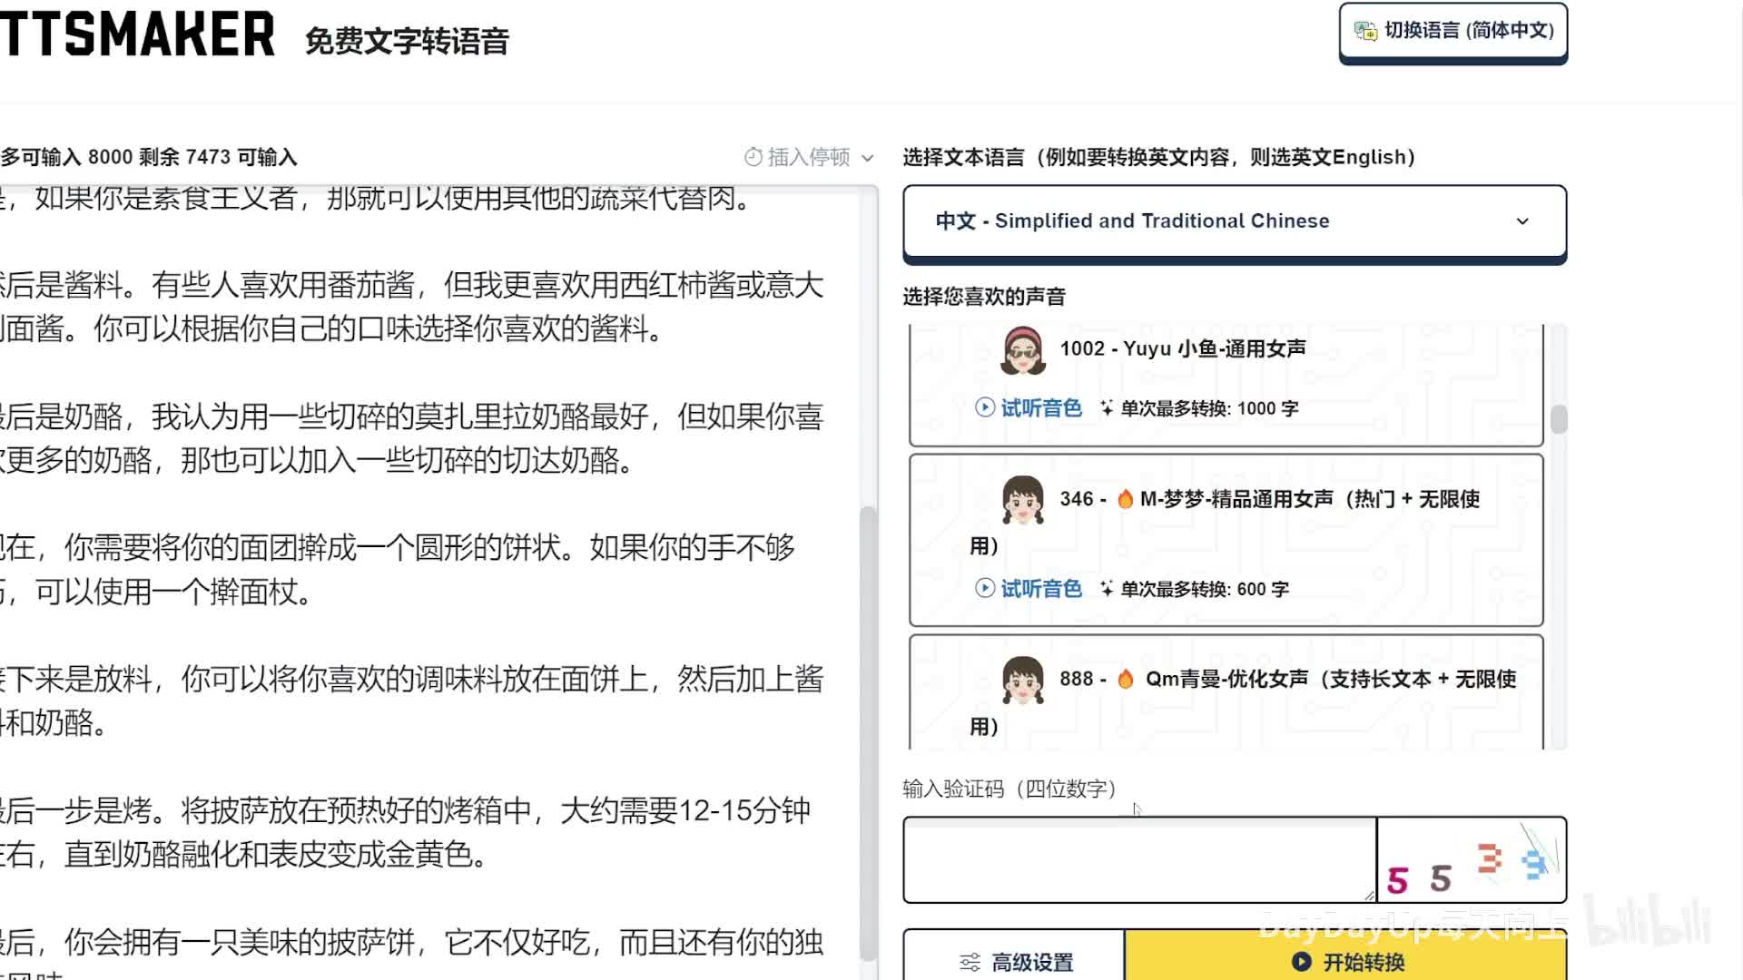Screen dimensions: 1743x980
Task: Click the TTSMAKER logo
Action: [x=138, y=34]
